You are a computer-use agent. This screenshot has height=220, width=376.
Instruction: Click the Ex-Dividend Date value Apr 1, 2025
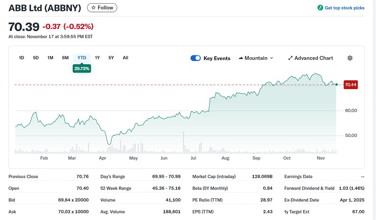pyautogui.click(x=352, y=200)
